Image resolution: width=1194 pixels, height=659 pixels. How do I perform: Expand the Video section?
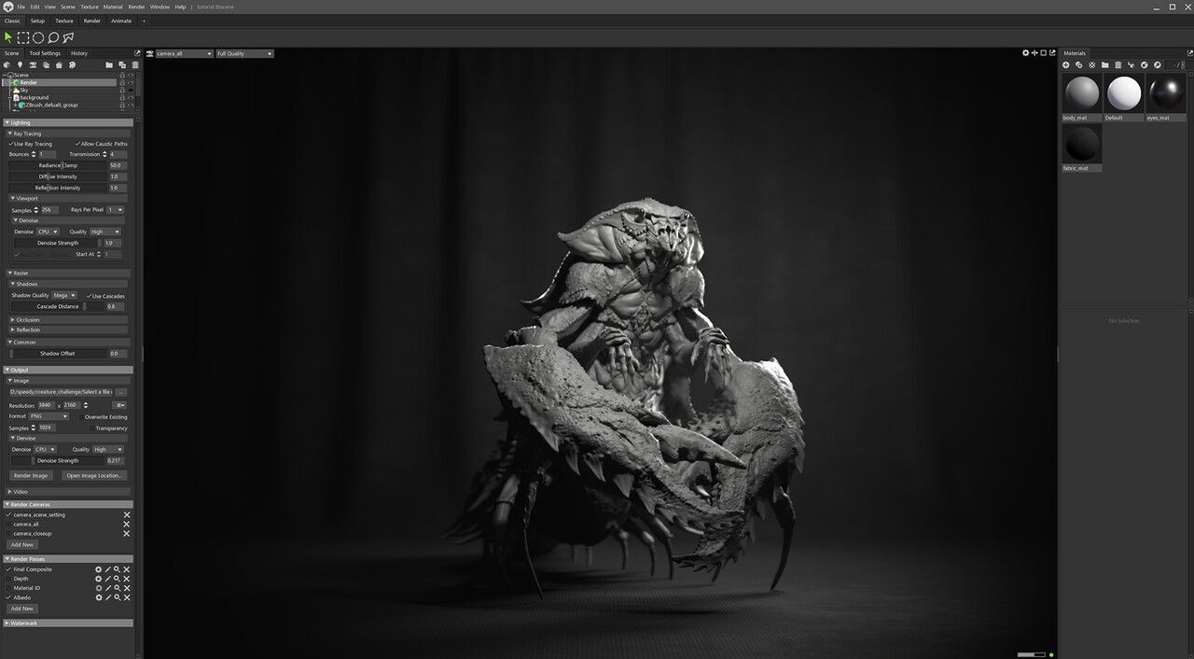click(x=68, y=492)
